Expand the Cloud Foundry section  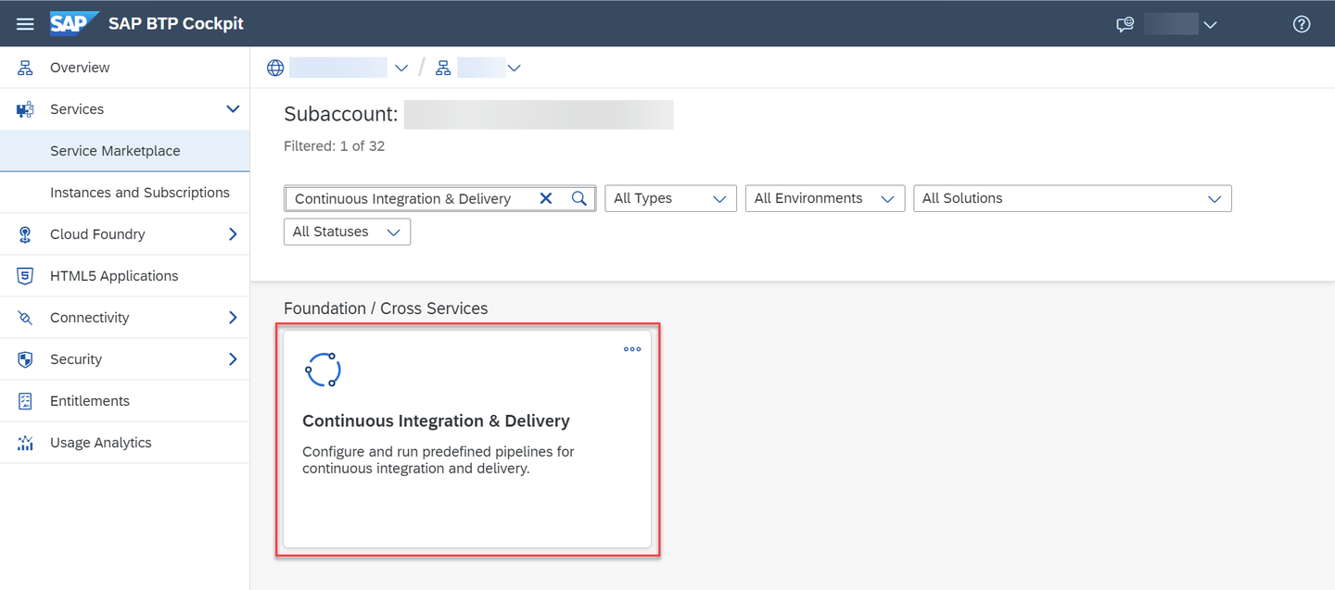pos(233,234)
